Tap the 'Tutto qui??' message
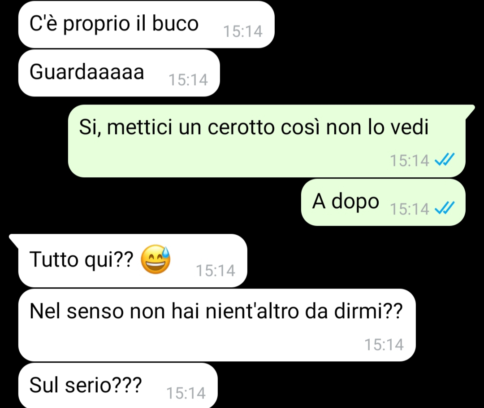 [133, 260]
